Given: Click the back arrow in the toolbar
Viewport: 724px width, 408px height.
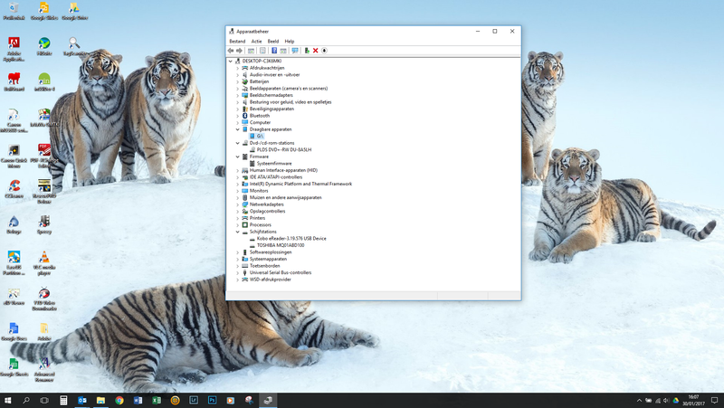Looking at the screenshot, I should tap(232, 51).
